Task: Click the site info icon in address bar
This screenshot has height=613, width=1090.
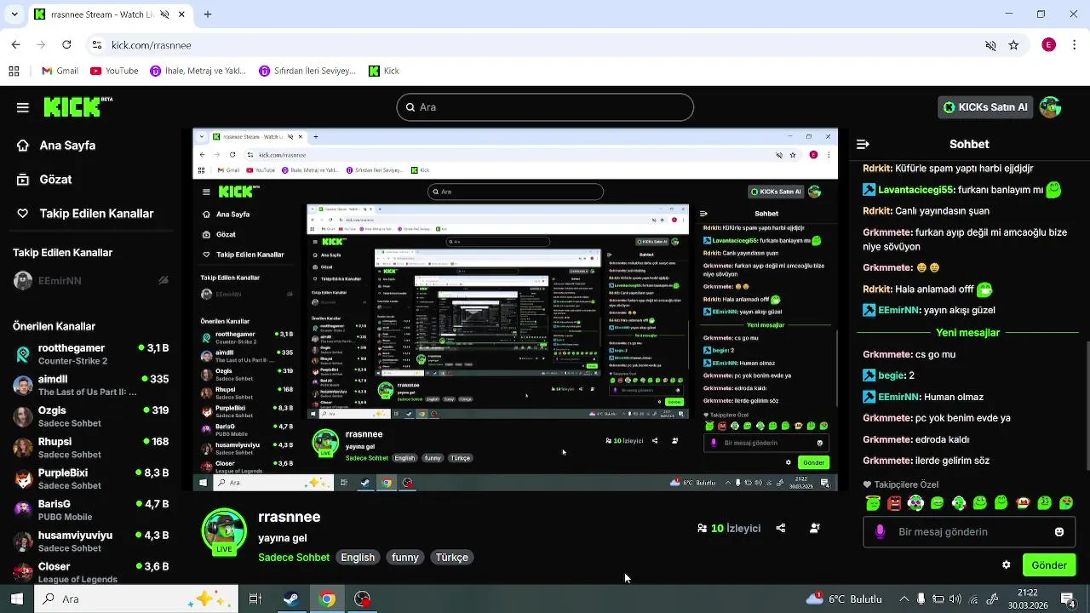Action: (x=98, y=45)
